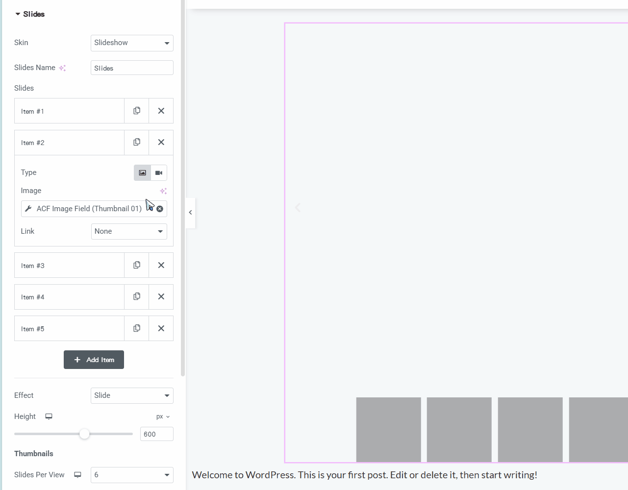Click the Height slider handle
Screen dimensions: 628x490
click(84, 434)
